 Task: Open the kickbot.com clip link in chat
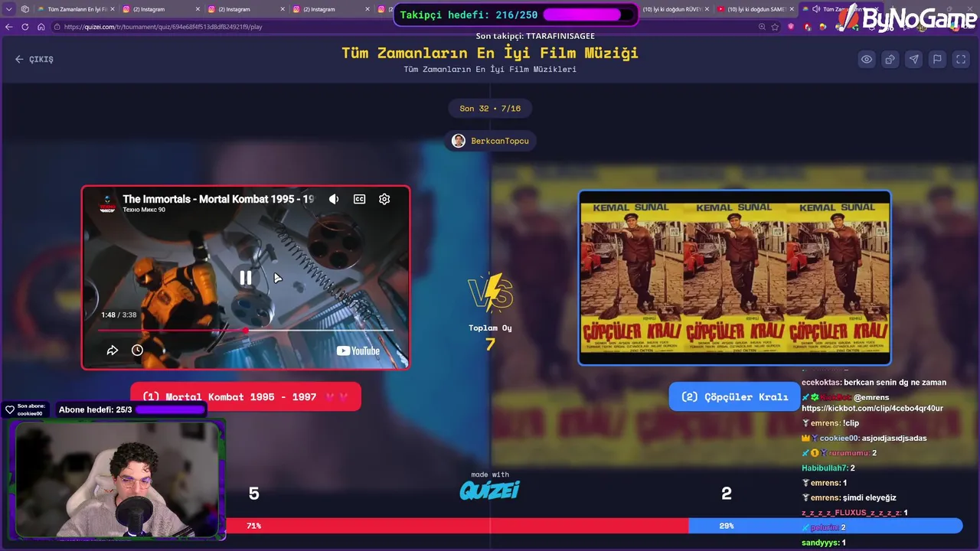tap(872, 408)
